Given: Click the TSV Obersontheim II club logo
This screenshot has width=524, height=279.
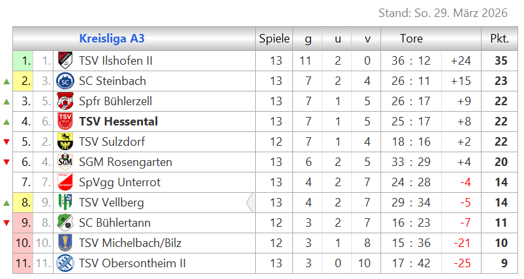Looking at the screenshot, I should [64, 263].
